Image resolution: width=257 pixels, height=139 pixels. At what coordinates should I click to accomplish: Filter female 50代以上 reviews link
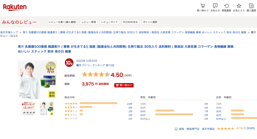(221, 119)
